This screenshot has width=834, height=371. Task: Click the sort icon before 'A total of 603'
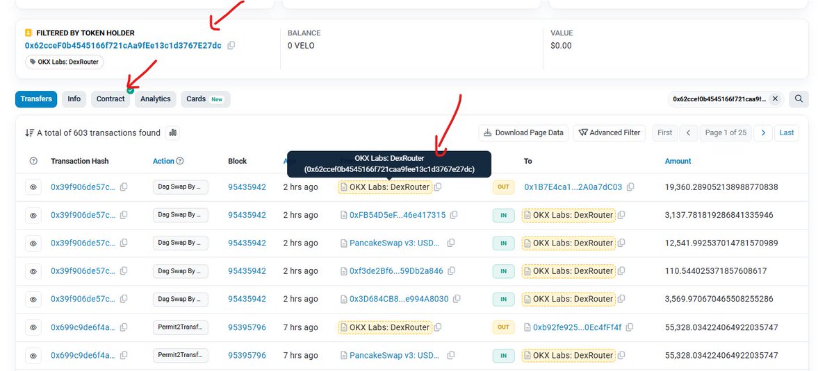pyautogui.click(x=29, y=132)
